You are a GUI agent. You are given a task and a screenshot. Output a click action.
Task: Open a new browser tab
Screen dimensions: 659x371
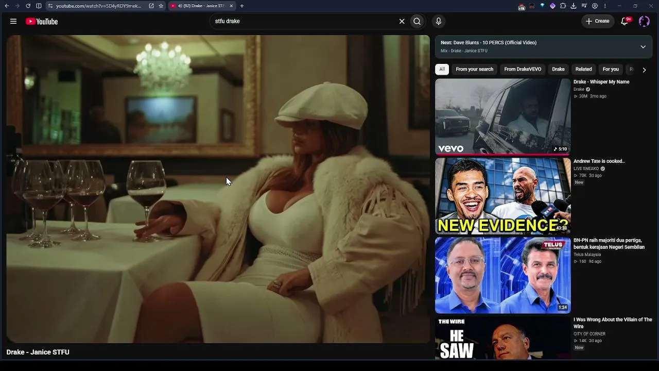(x=242, y=6)
